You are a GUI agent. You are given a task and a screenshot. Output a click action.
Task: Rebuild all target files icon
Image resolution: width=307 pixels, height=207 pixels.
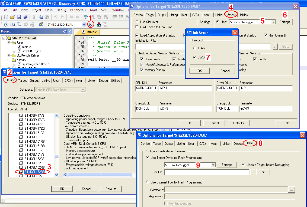[19, 24]
